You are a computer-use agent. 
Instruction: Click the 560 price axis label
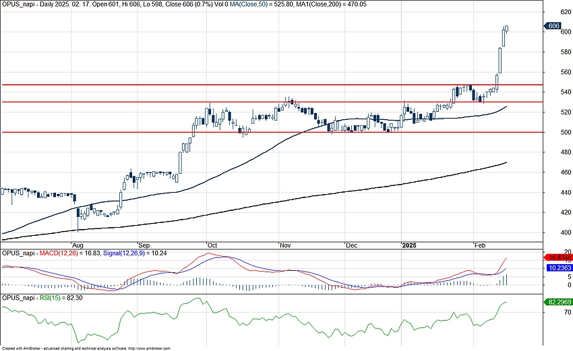(x=566, y=72)
